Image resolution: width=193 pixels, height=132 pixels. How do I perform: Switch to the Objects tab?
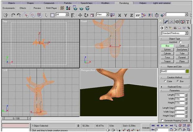pos(11,3)
